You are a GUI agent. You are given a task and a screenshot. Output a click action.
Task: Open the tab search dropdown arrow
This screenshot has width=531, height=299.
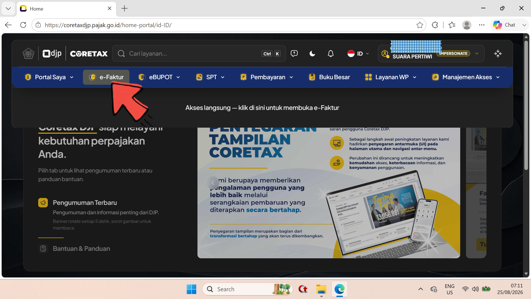pyautogui.click(x=8, y=9)
